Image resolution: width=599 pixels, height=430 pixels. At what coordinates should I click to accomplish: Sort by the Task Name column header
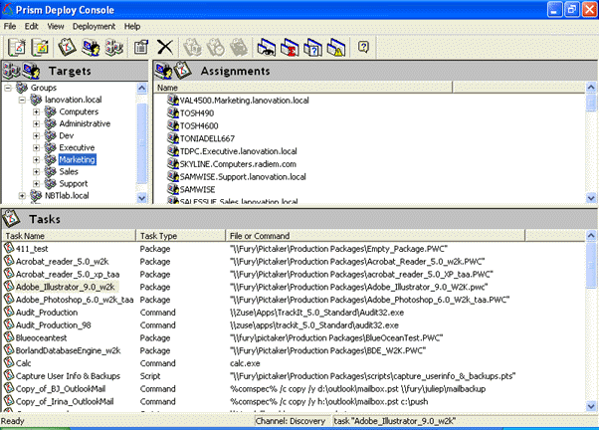pos(69,236)
